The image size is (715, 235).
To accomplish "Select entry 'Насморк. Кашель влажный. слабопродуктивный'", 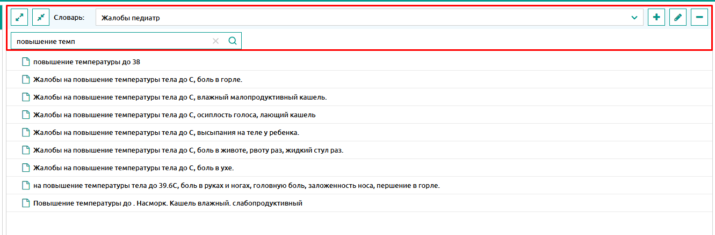I will [x=168, y=203].
